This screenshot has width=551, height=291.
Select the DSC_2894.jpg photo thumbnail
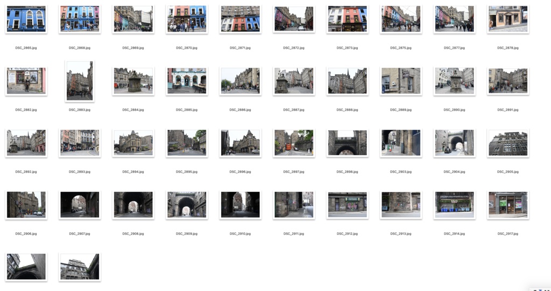[x=133, y=143]
